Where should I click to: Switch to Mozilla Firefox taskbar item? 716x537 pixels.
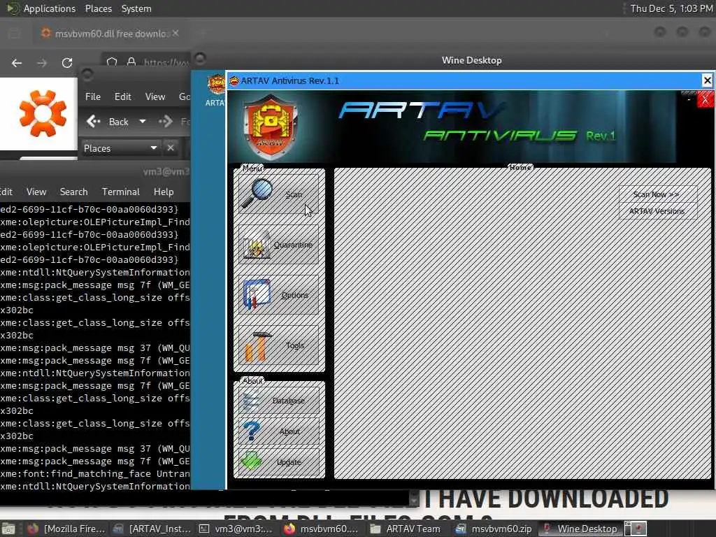(x=66, y=529)
